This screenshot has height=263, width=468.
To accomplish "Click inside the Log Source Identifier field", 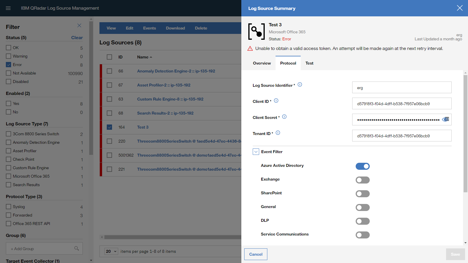I will 401,87.
